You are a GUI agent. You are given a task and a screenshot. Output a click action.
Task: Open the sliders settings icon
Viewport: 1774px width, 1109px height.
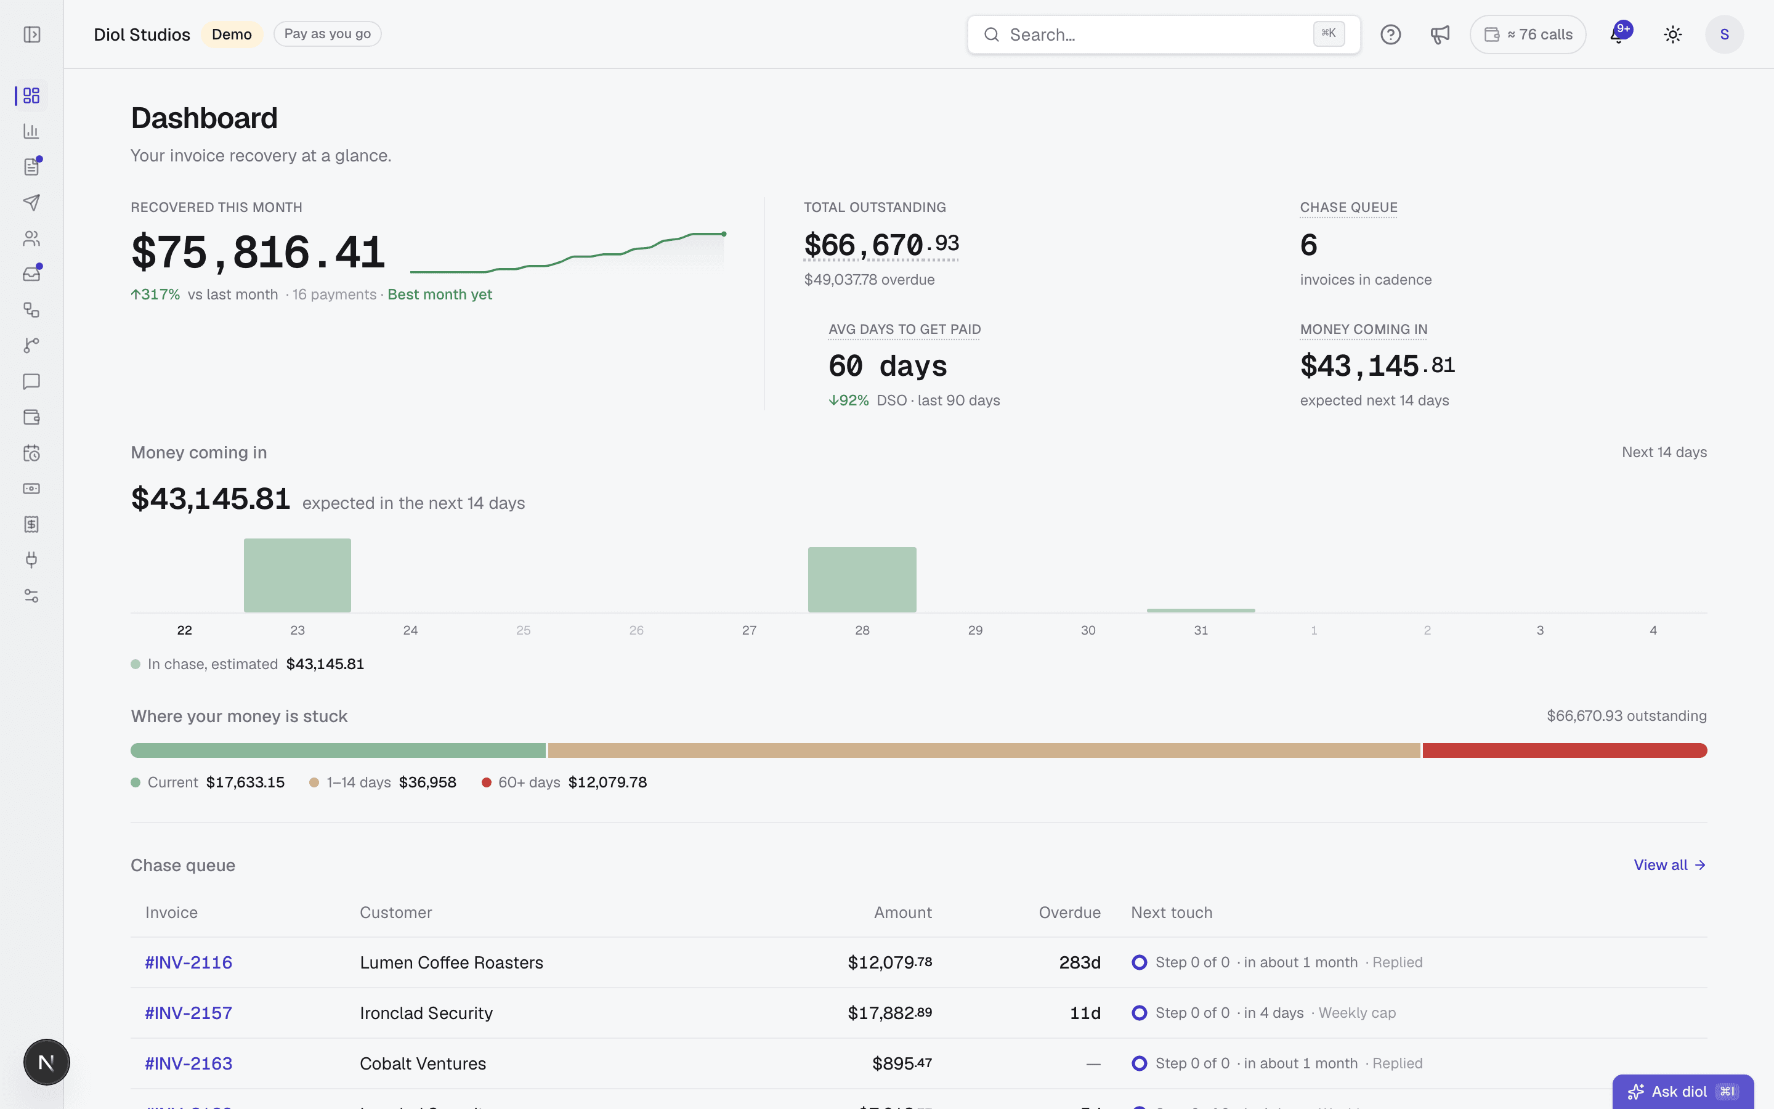[x=31, y=596]
